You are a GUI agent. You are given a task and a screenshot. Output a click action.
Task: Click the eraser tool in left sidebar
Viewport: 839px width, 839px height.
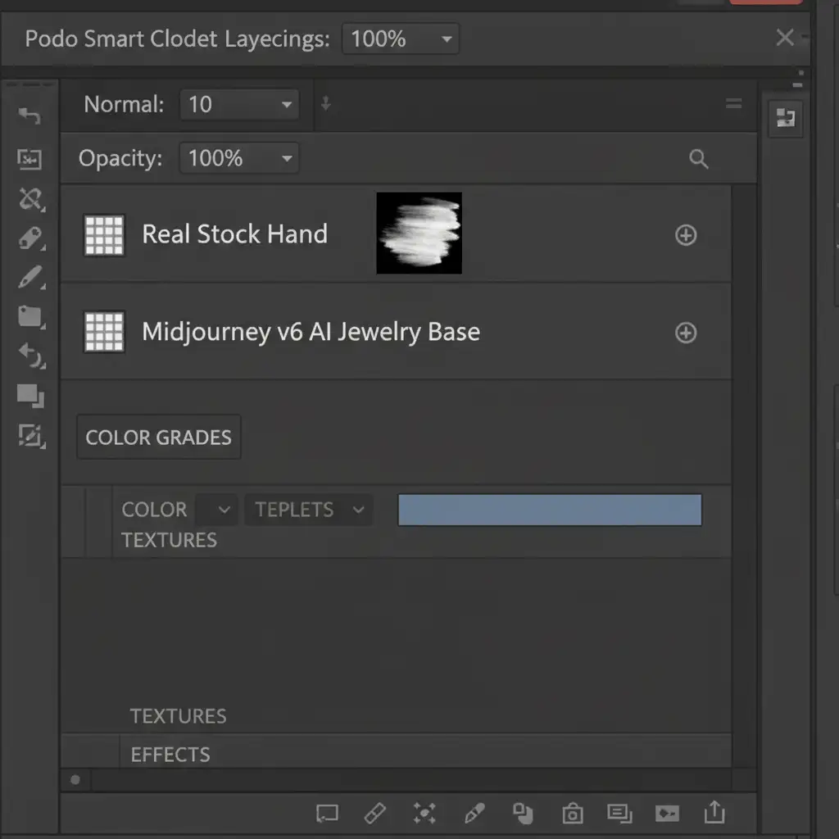click(30, 238)
